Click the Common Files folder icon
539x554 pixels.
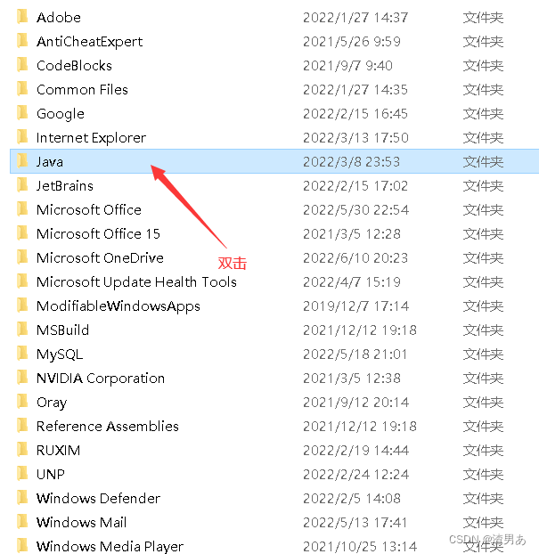pyautogui.click(x=22, y=88)
